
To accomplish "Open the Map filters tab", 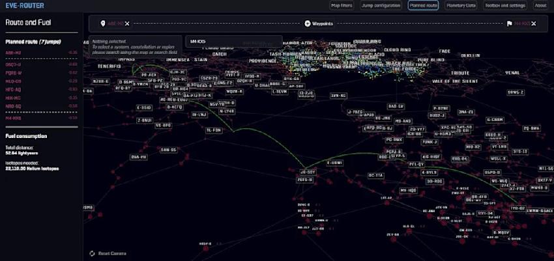I will tap(342, 5).
